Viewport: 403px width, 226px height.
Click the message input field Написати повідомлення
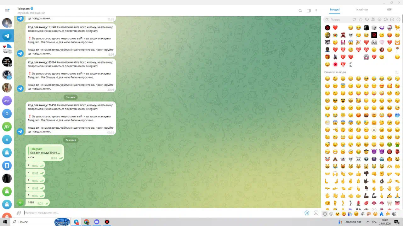tap(157, 213)
